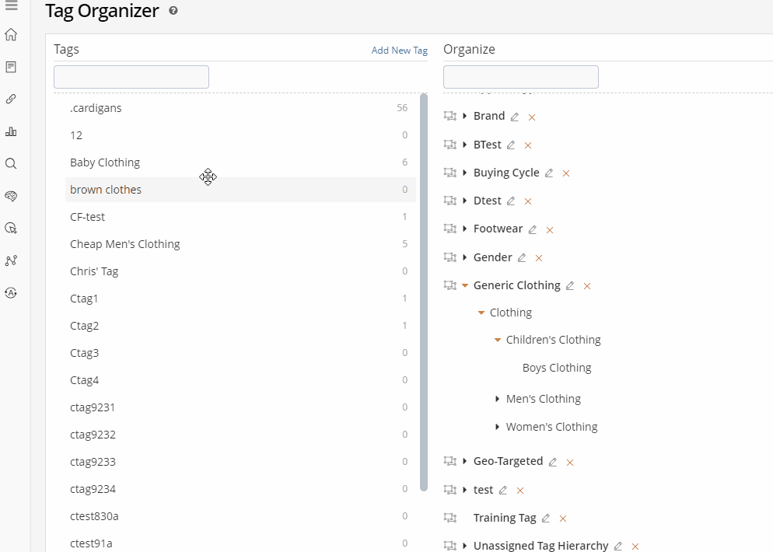
Task: Select the Baby Clothing tag
Action: click(105, 162)
